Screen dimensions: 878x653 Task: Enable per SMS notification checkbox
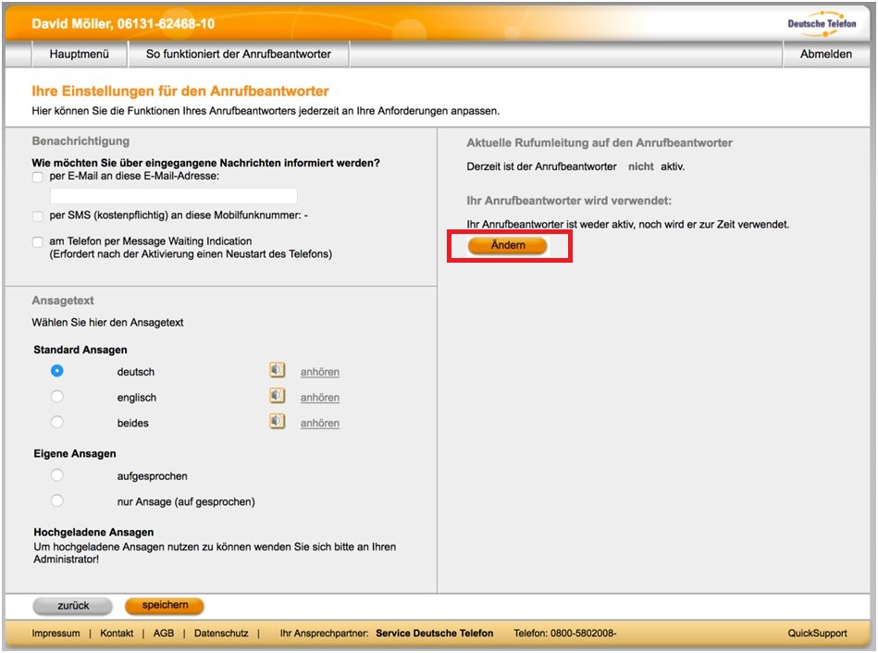[38, 216]
